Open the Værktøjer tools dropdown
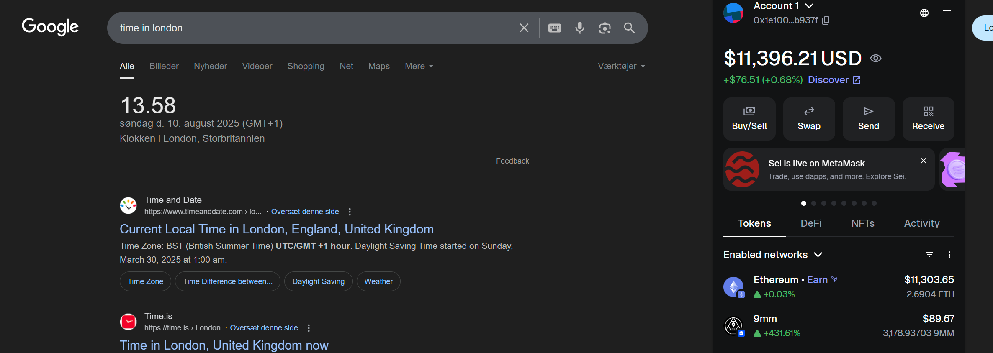The height and width of the screenshot is (353, 993). (621, 66)
